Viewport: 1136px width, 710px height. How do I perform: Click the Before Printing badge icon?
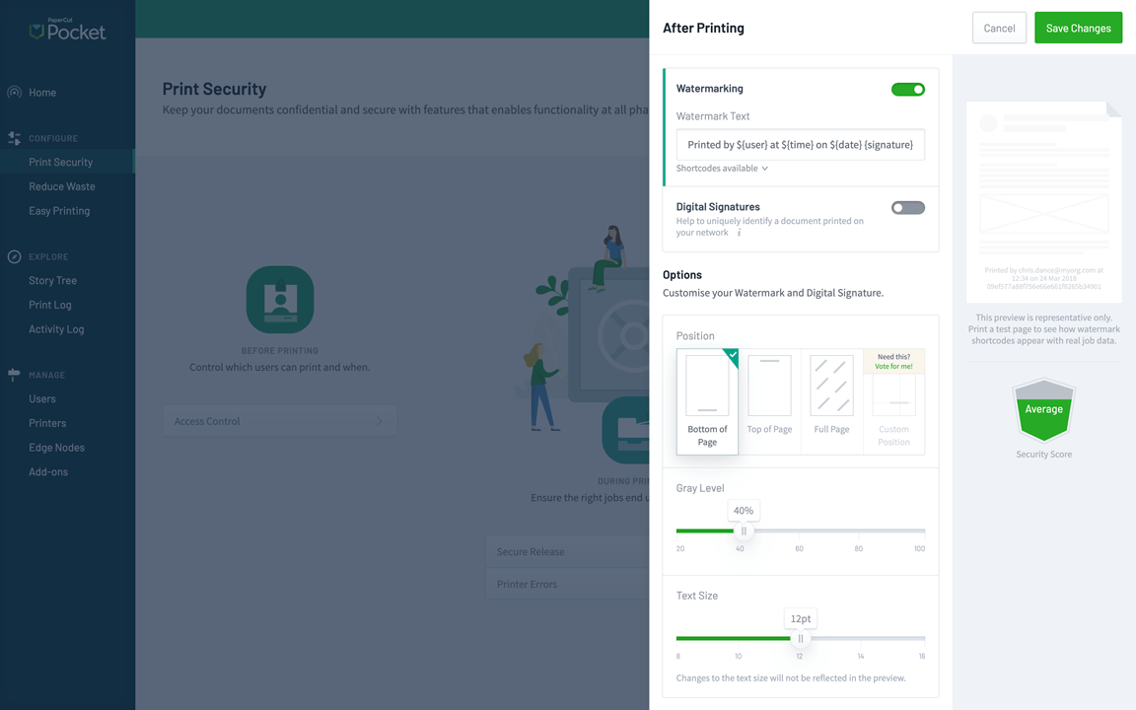280,300
